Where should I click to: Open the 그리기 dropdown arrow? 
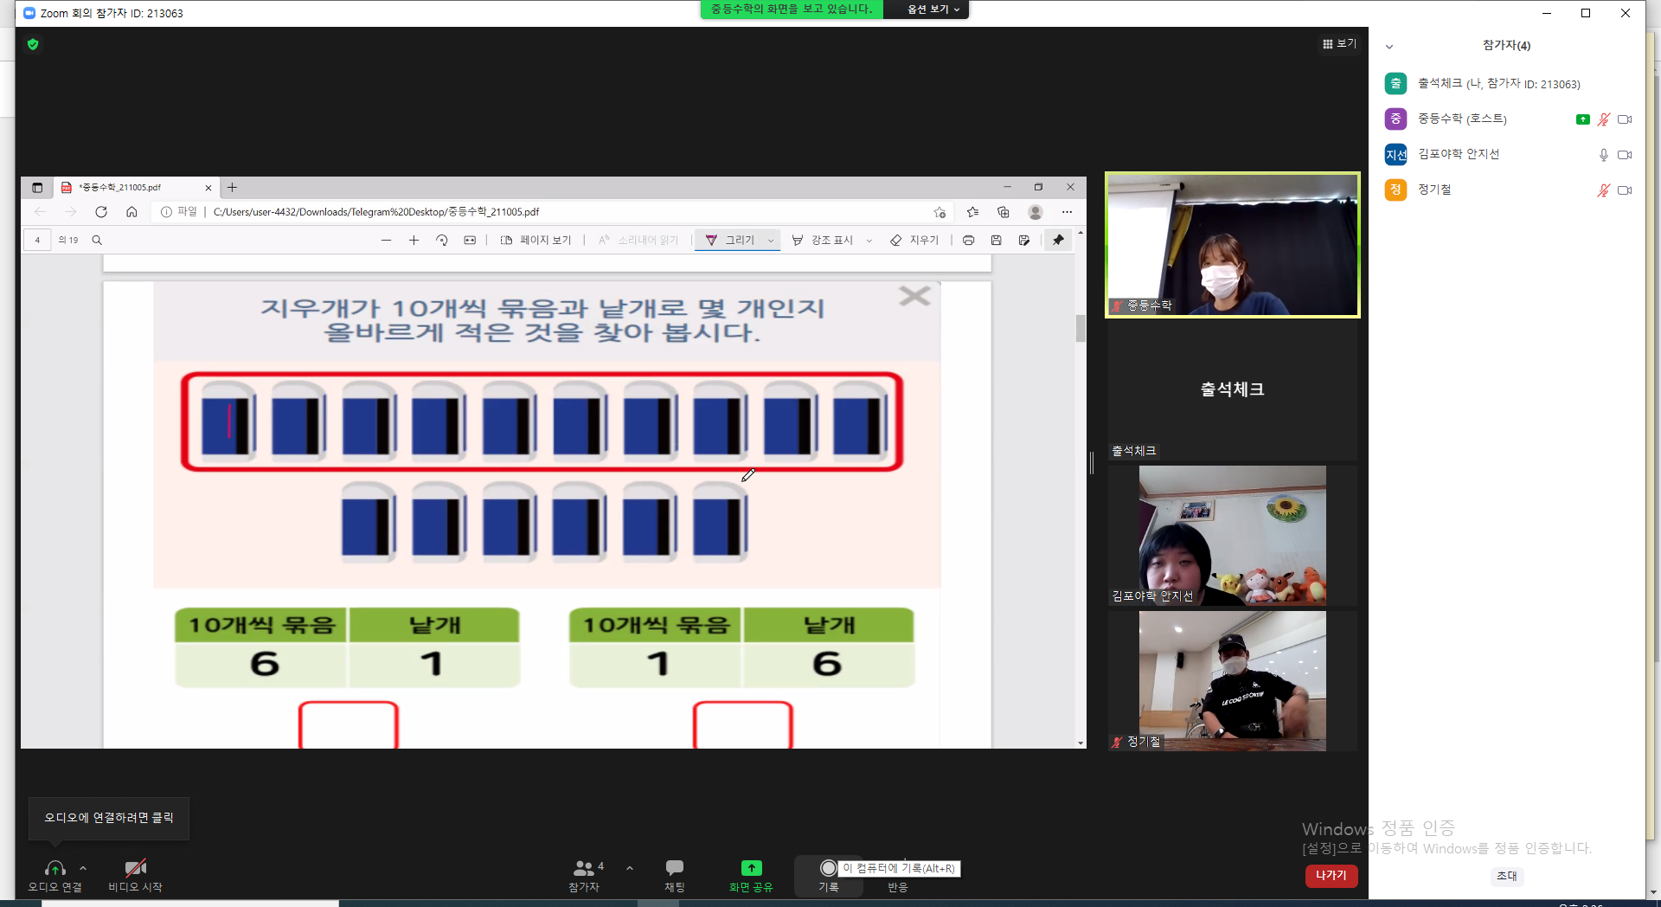coord(770,241)
